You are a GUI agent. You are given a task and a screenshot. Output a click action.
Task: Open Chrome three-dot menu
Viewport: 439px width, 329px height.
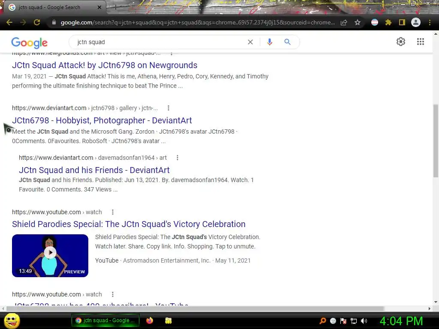pos(430,22)
